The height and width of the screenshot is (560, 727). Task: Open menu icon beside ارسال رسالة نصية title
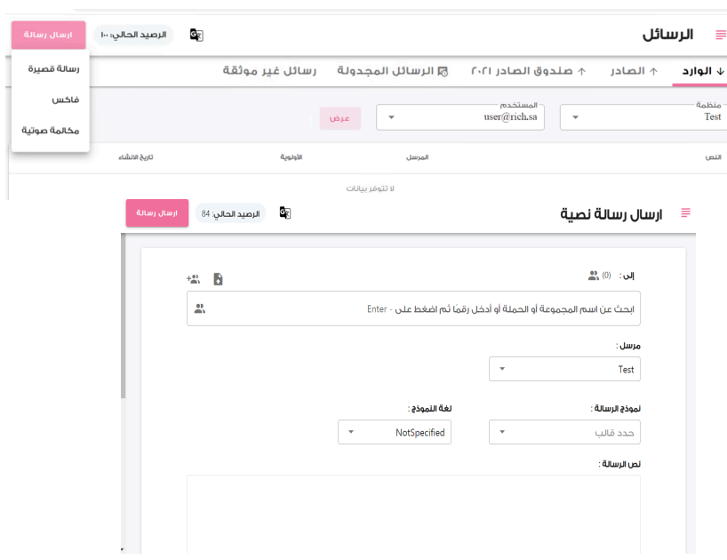coord(686,212)
